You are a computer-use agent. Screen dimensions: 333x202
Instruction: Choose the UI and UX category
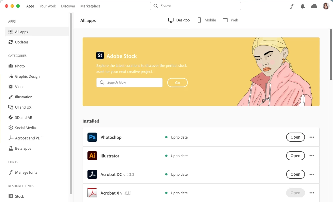pyautogui.click(x=20, y=107)
